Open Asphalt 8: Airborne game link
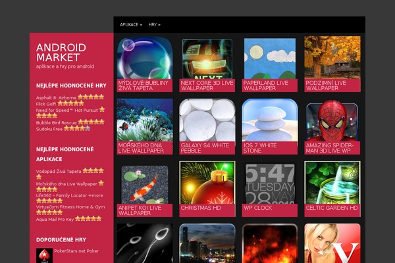 (56, 98)
